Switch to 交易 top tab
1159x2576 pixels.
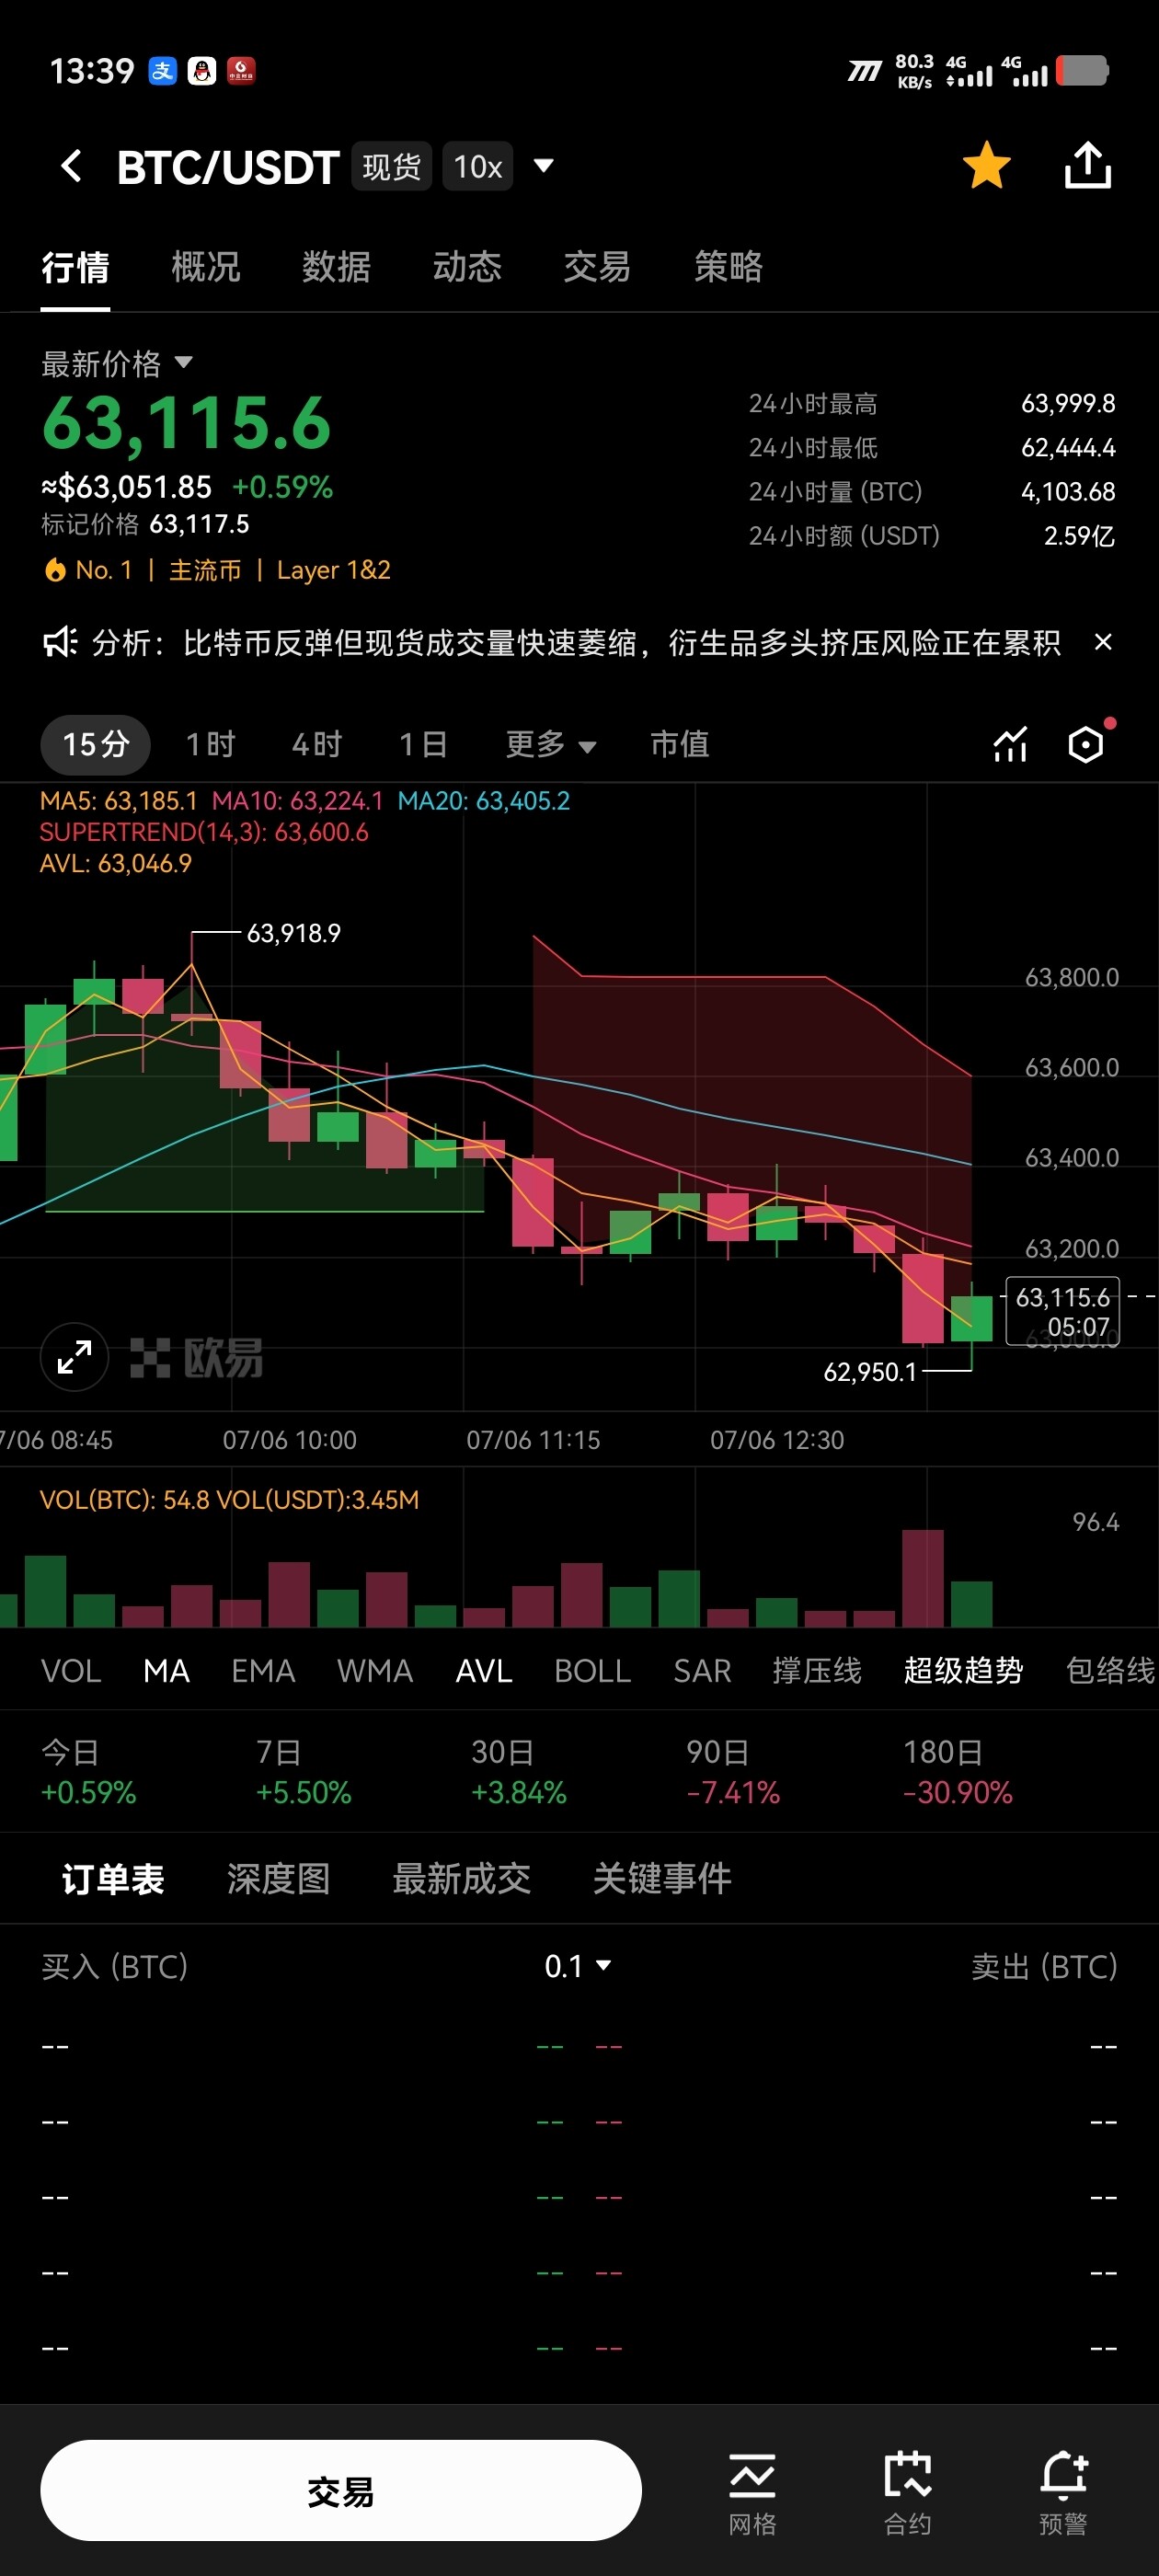tap(597, 267)
